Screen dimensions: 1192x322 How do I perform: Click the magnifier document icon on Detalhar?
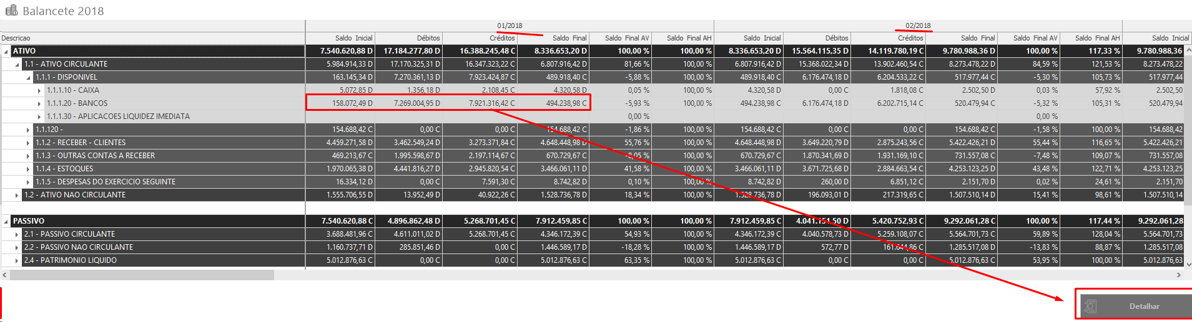click(x=1091, y=306)
